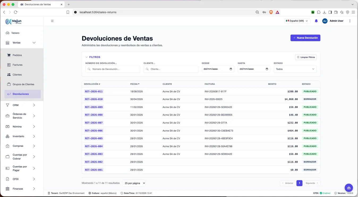Click the Brave Shields lion icon
The width and height of the screenshot is (358, 197).
pyautogui.click(x=271, y=12)
